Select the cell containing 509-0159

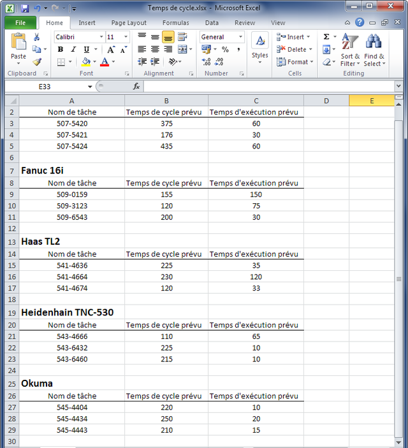click(x=72, y=194)
